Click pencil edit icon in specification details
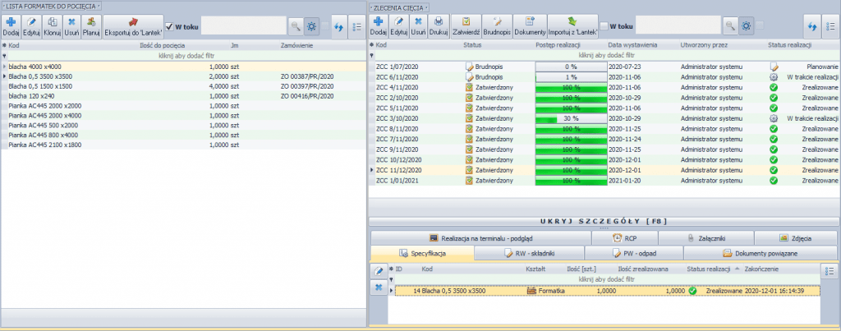This screenshot has width=841, height=331. tap(378, 271)
